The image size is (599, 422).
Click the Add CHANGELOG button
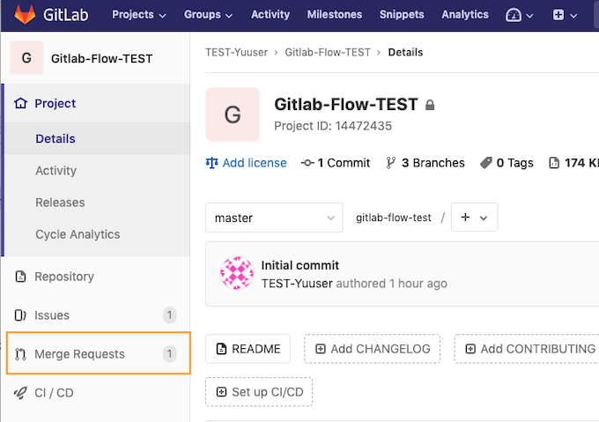372,349
